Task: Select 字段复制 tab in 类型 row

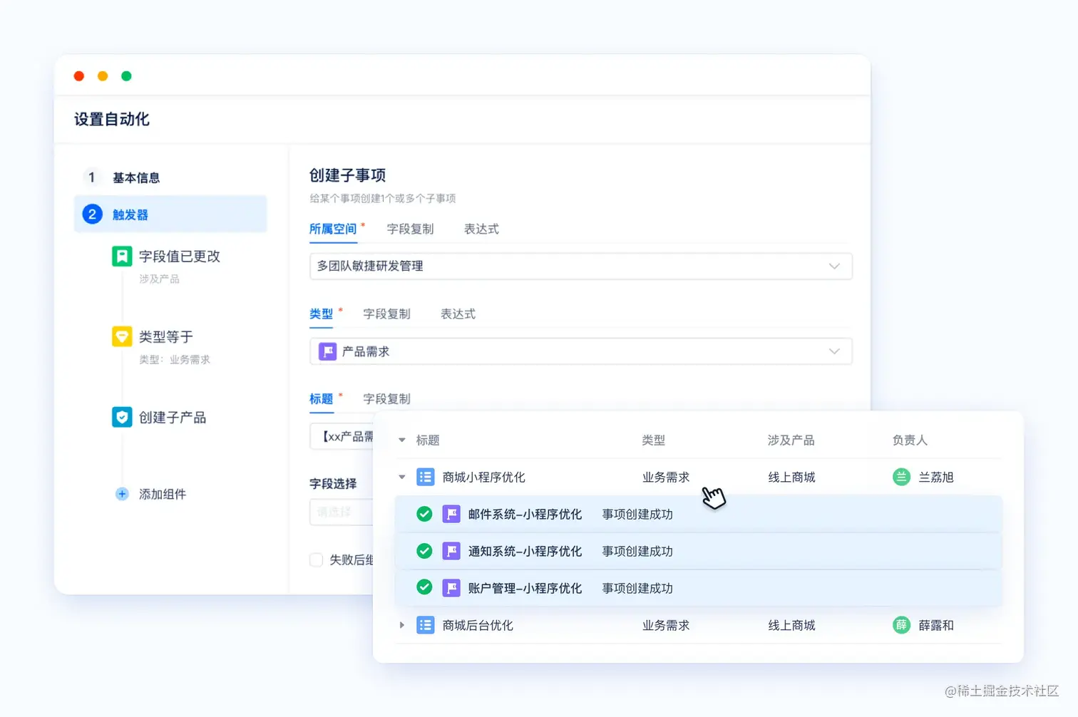Action: coord(386,314)
